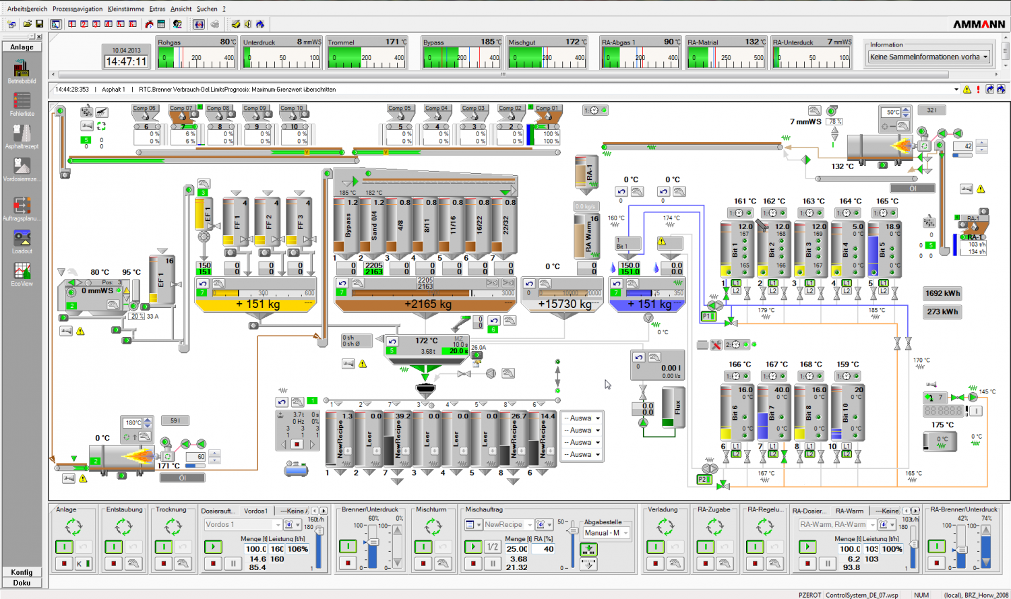Viewport: 1011px width, 599px height.
Task: Click the hand manual icon above EF 1 silo
Action: tap(204, 183)
